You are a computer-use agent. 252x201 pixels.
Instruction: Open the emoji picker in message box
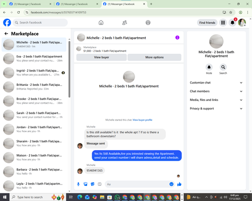click(171, 184)
